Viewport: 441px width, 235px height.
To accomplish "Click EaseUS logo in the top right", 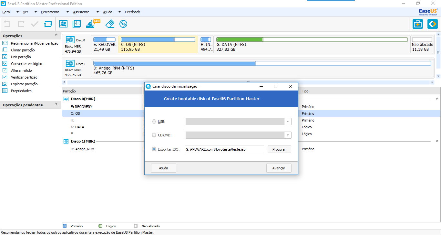I will (428, 12).
